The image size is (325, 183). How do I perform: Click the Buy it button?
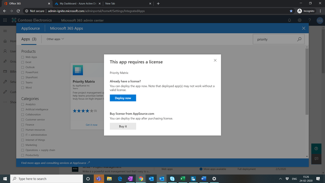(123, 126)
